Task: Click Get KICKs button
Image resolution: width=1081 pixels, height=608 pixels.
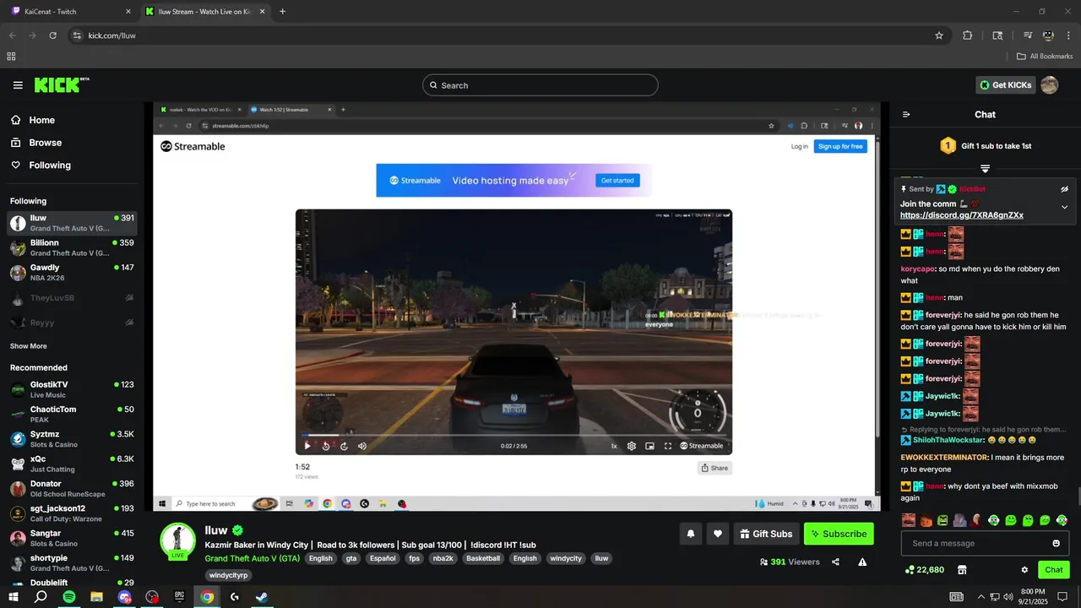Action: 1004,85
